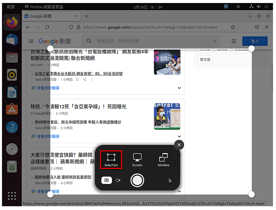Select the top-right selection corner handle
276x210 pixels.
[251, 48]
